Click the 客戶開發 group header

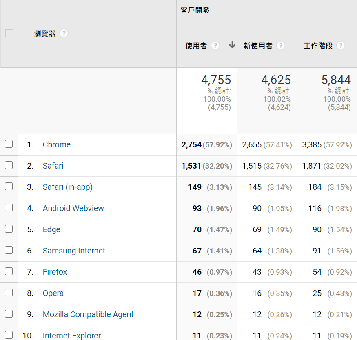click(195, 11)
